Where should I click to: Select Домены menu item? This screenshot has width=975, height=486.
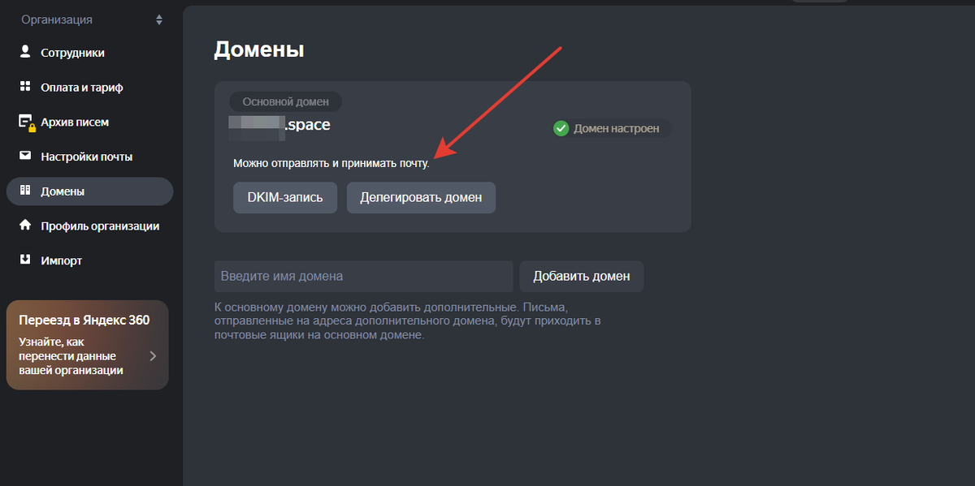click(89, 191)
